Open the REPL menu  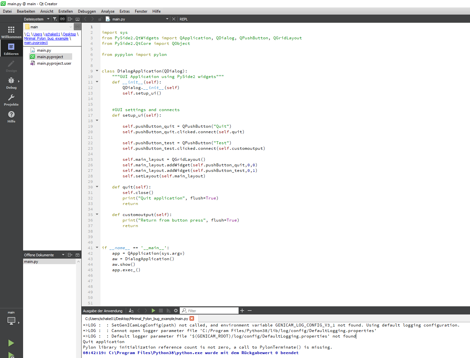(184, 19)
